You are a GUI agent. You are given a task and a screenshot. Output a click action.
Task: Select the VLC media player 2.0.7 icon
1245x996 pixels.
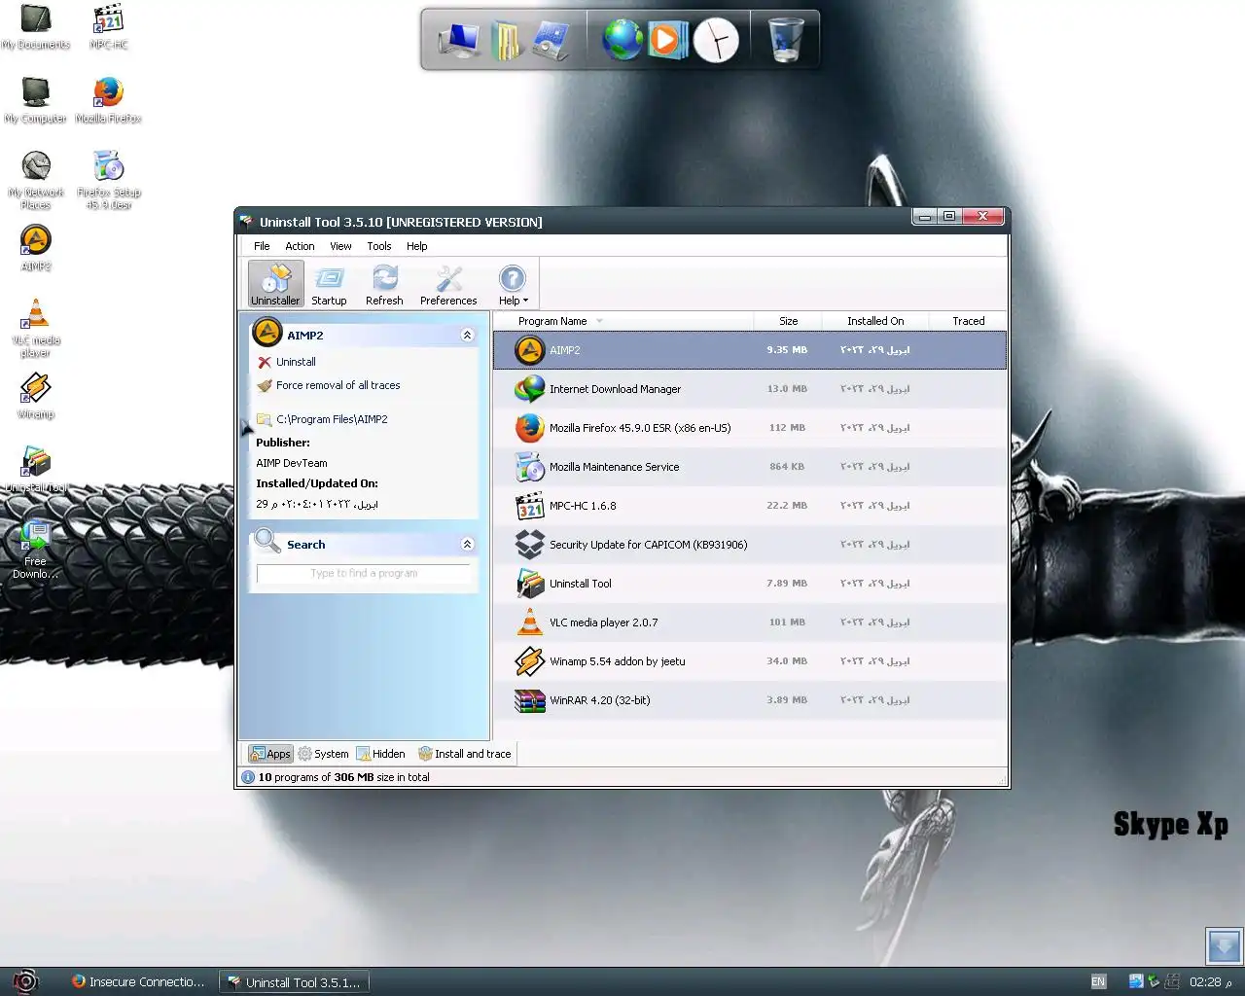[x=530, y=622]
